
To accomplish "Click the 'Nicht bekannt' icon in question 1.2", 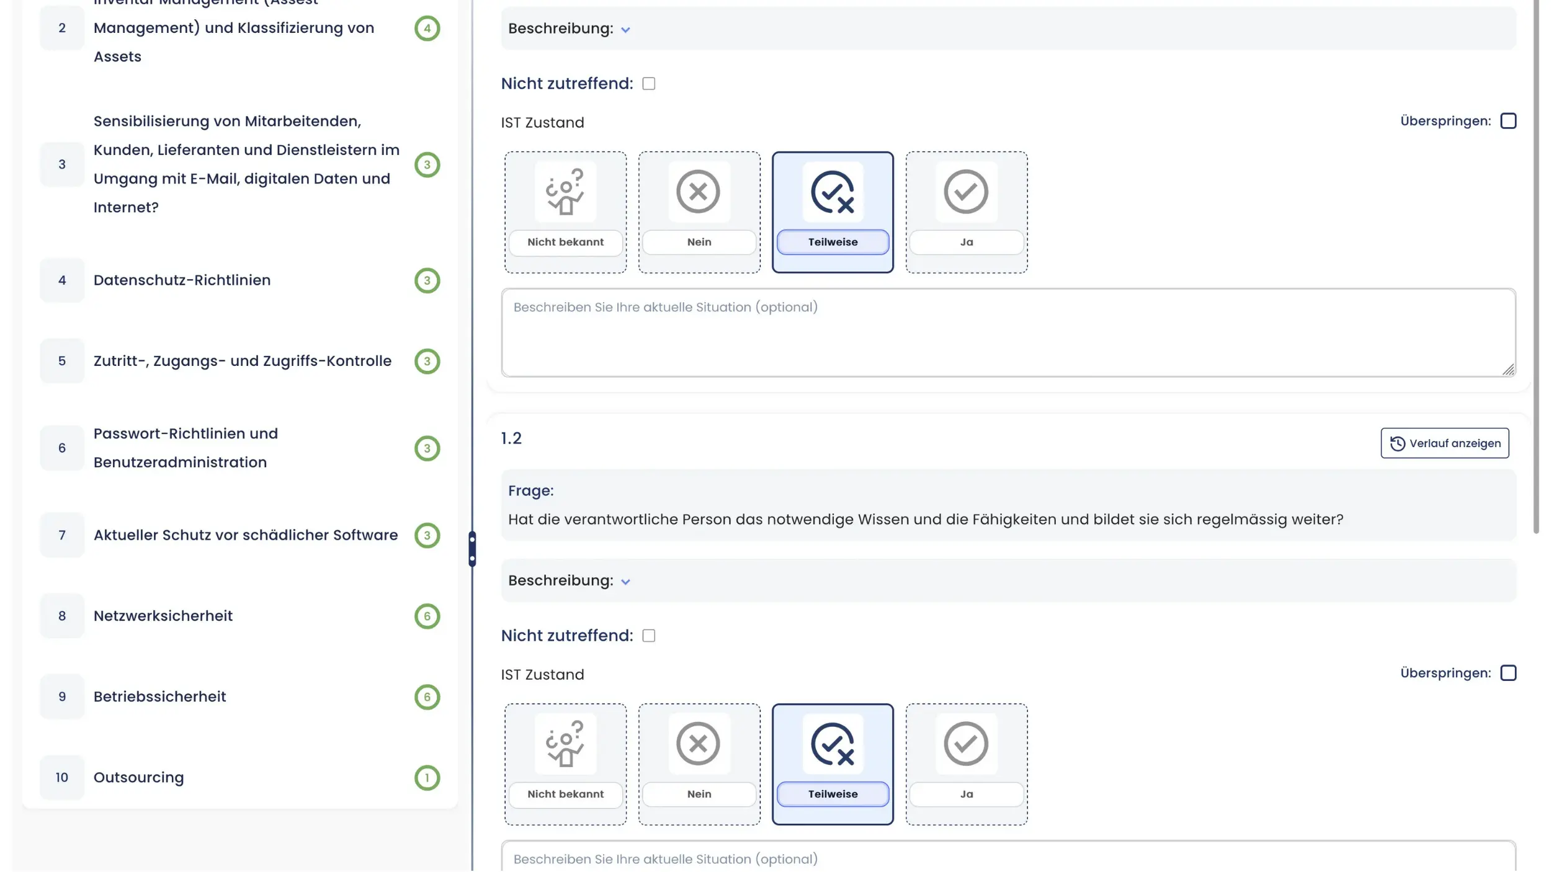I will (565, 744).
